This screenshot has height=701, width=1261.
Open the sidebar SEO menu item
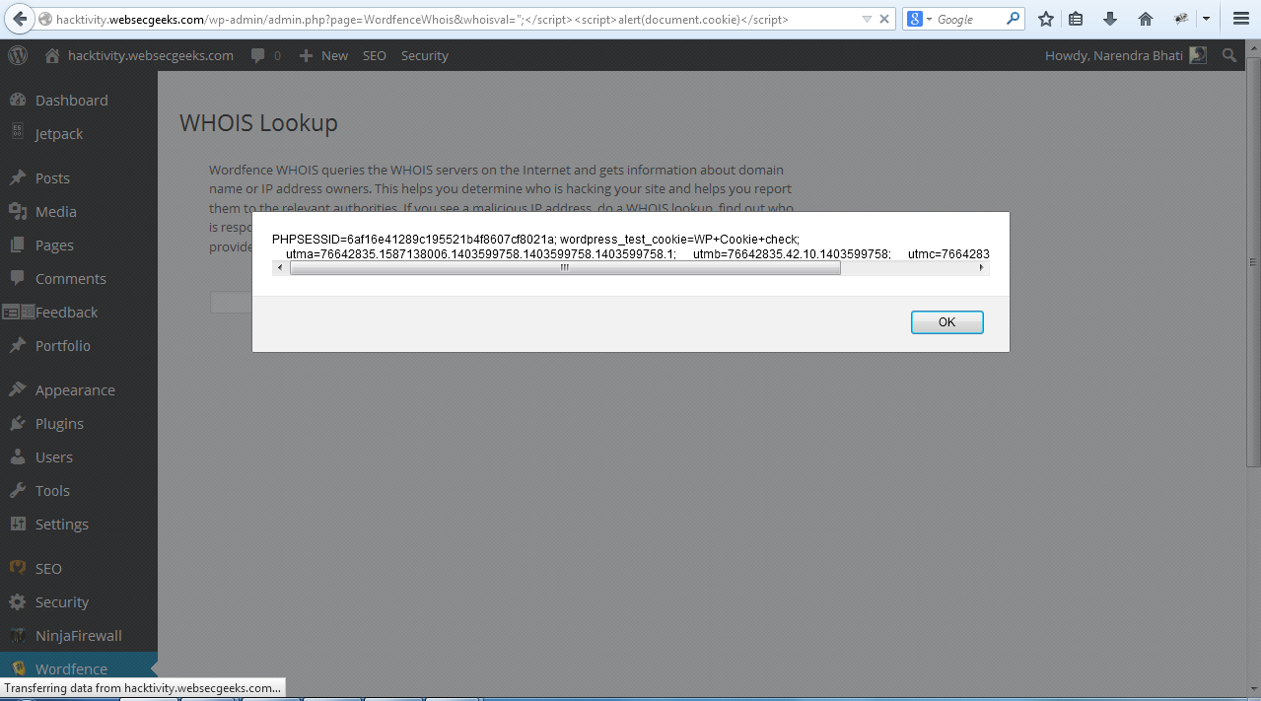[48, 568]
